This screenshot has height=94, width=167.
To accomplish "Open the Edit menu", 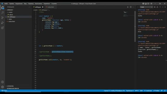I will pos(11,4).
